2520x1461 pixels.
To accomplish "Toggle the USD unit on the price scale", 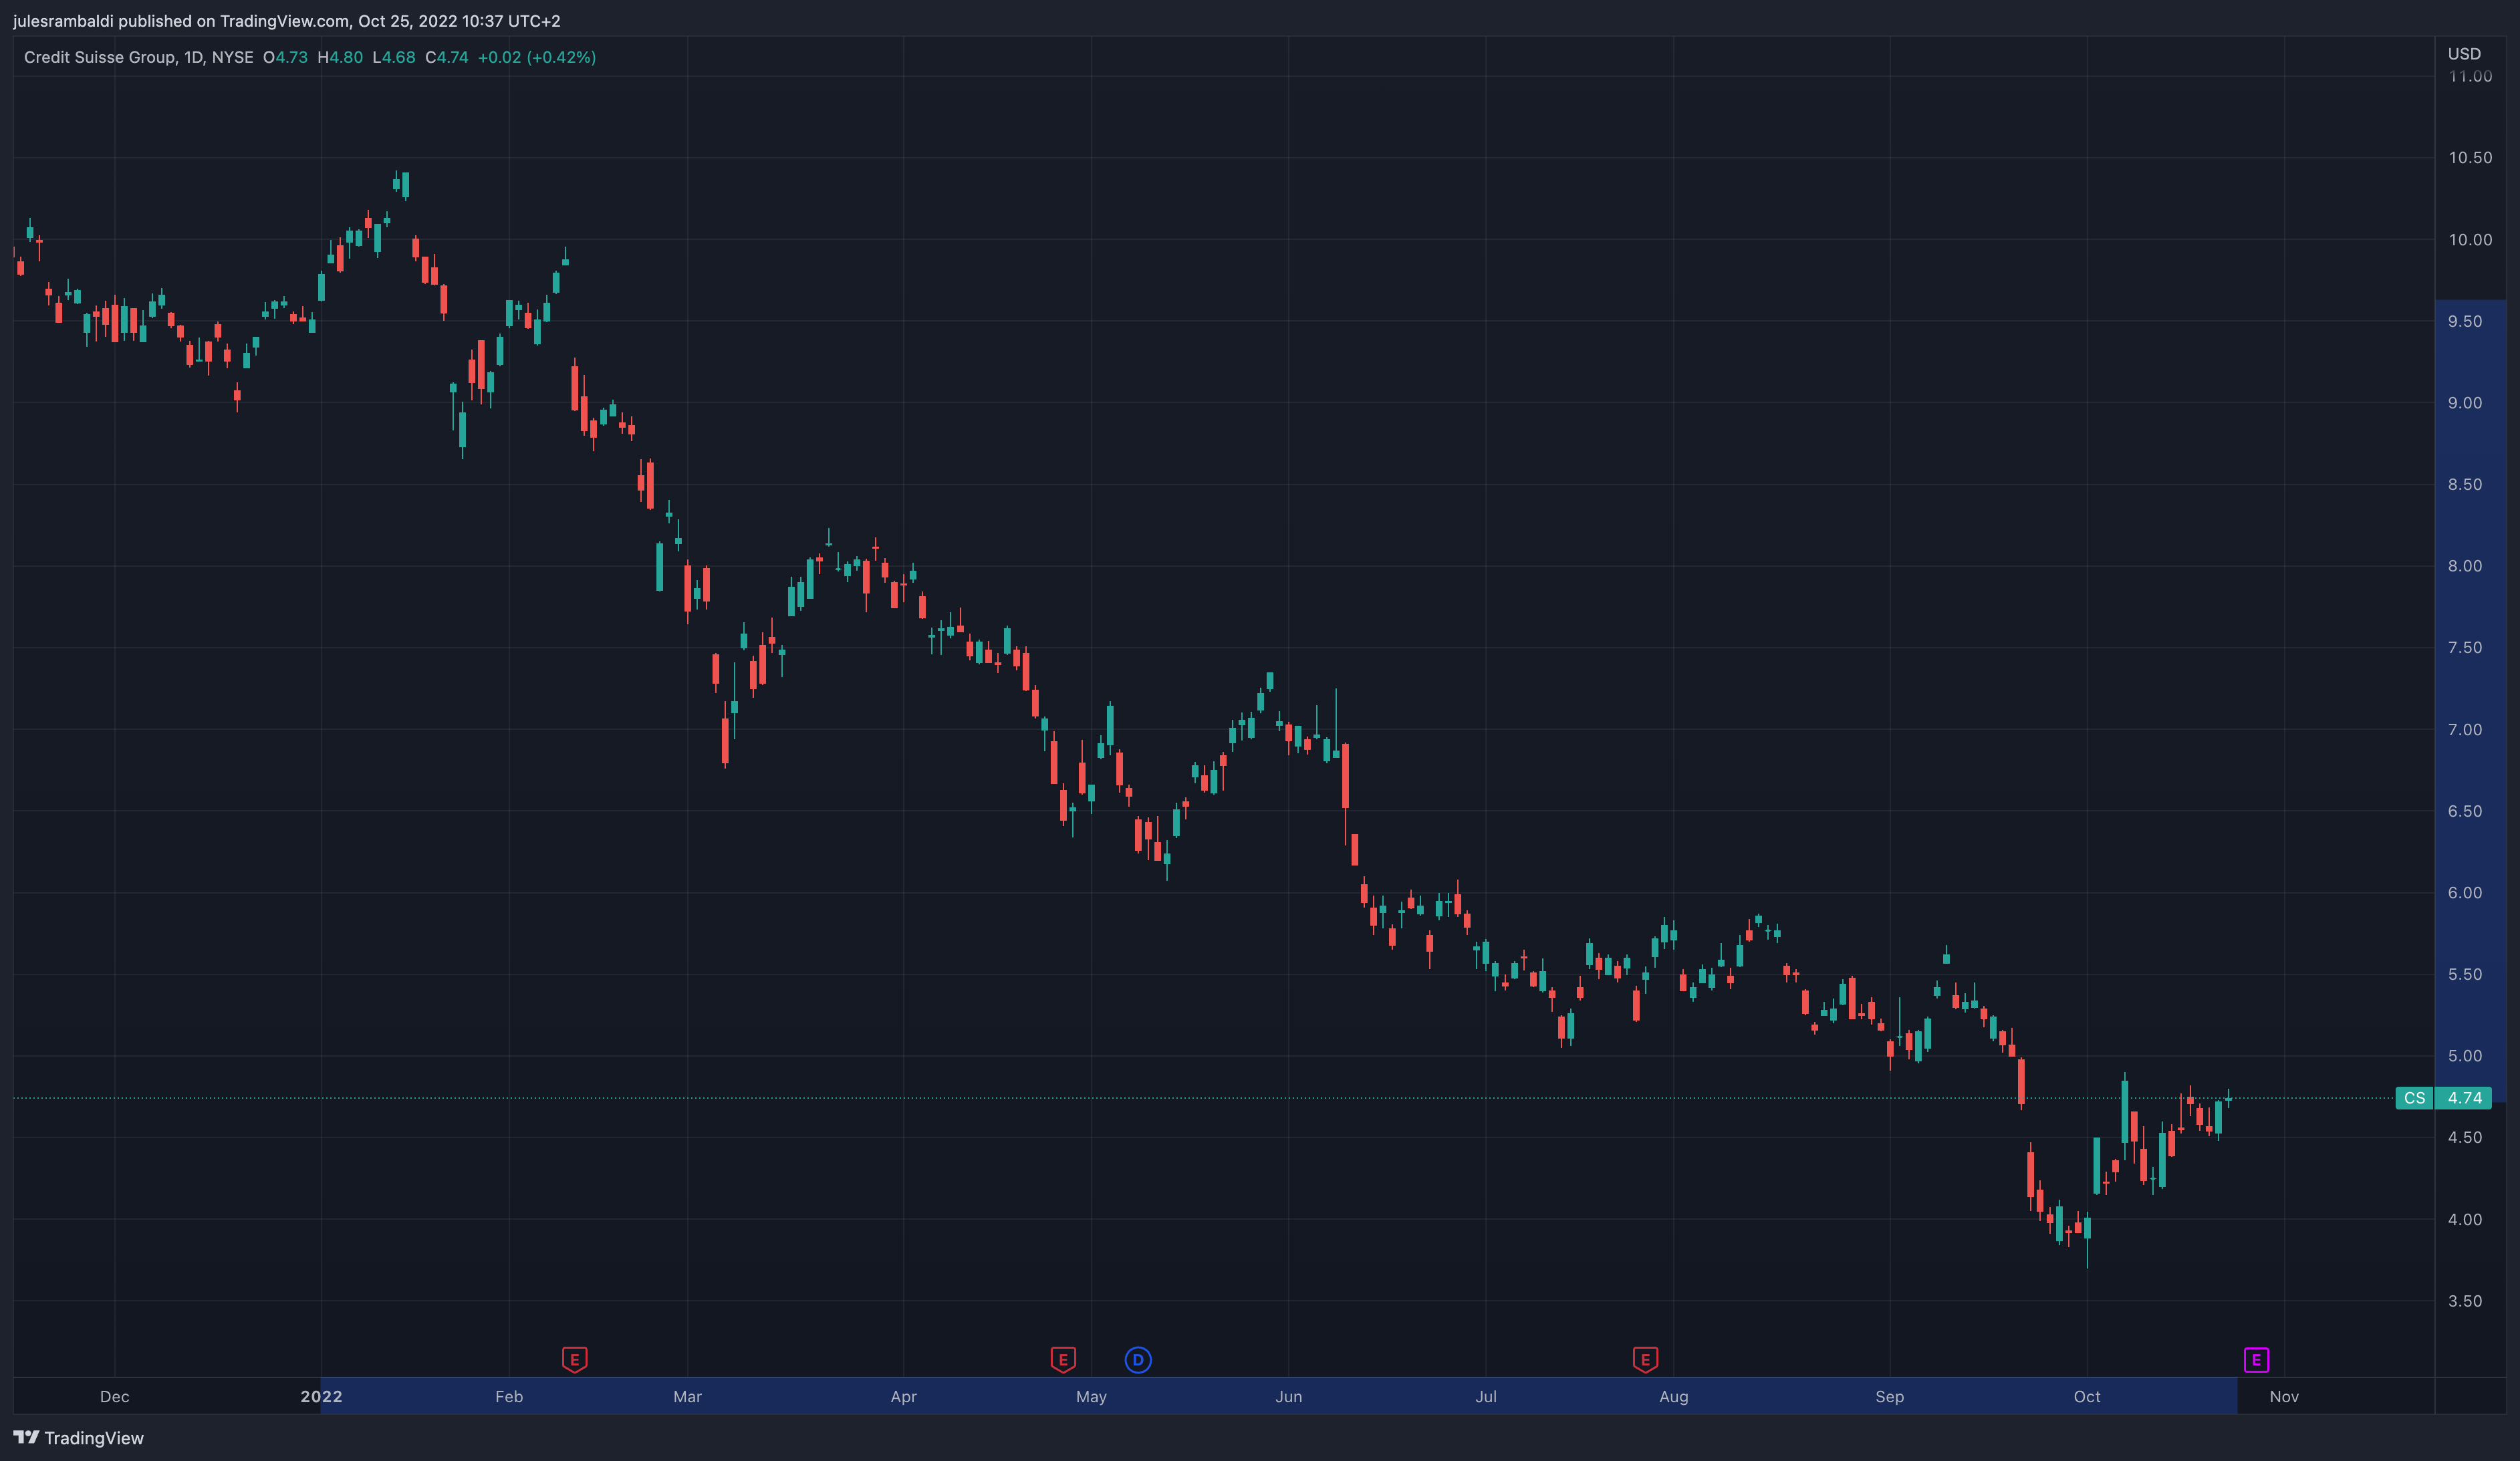I will (2464, 54).
